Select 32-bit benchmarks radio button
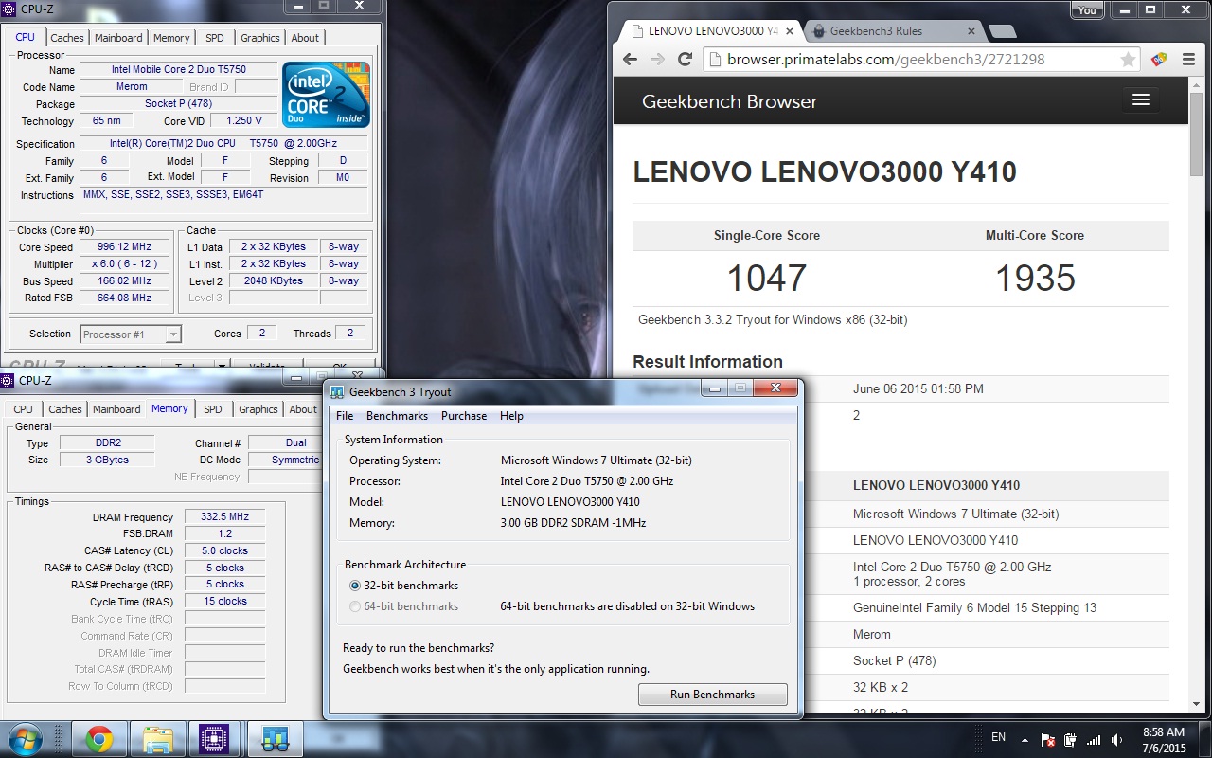 click(355, 586)
